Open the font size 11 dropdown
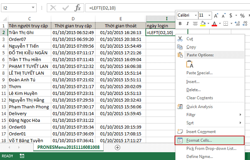The height and width of the screenshot is (160, 250). click(x=209, y=15)
